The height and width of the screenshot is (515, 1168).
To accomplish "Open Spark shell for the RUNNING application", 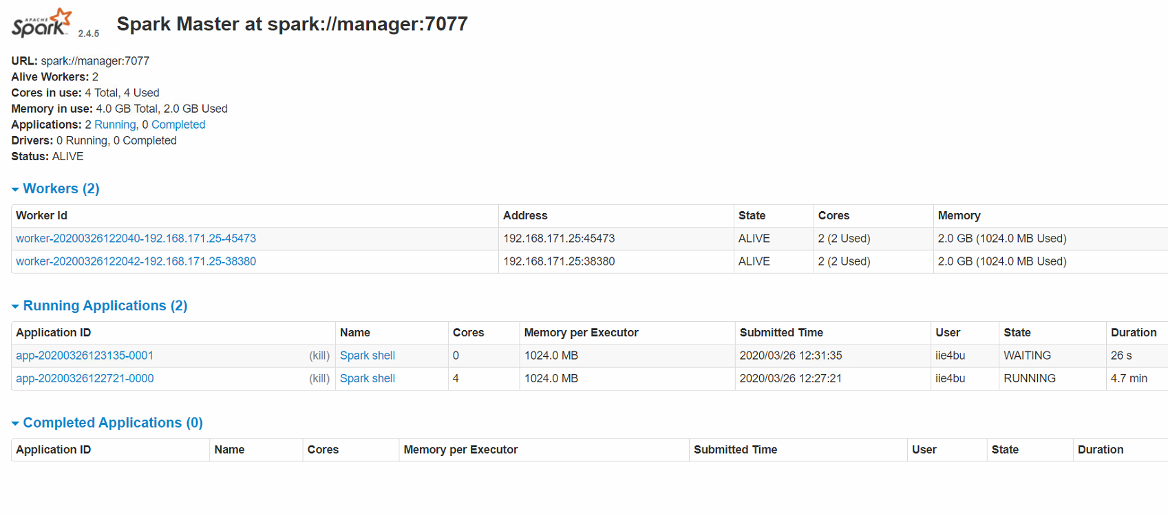I will (368, 378).
